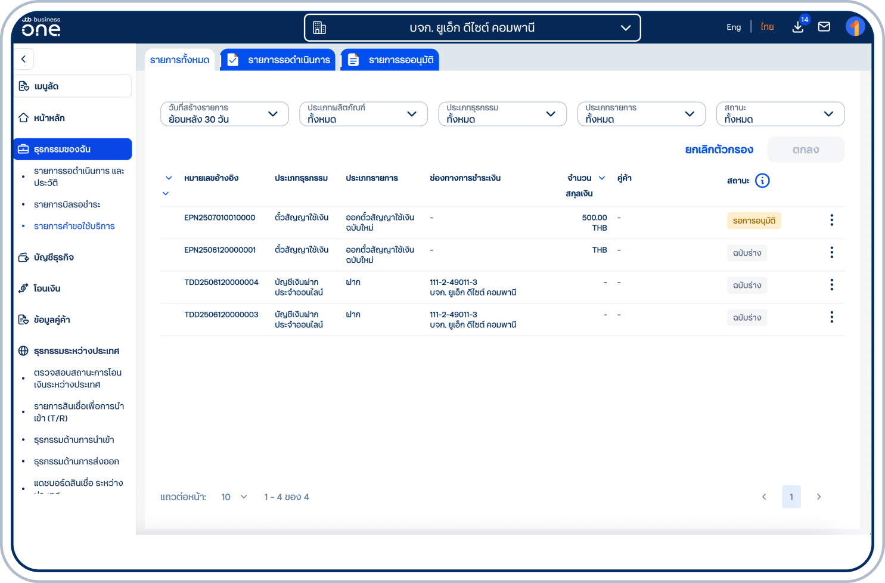885x583 pixels.
Task: Click the ttb business one logo
Action: click(41, 27)
